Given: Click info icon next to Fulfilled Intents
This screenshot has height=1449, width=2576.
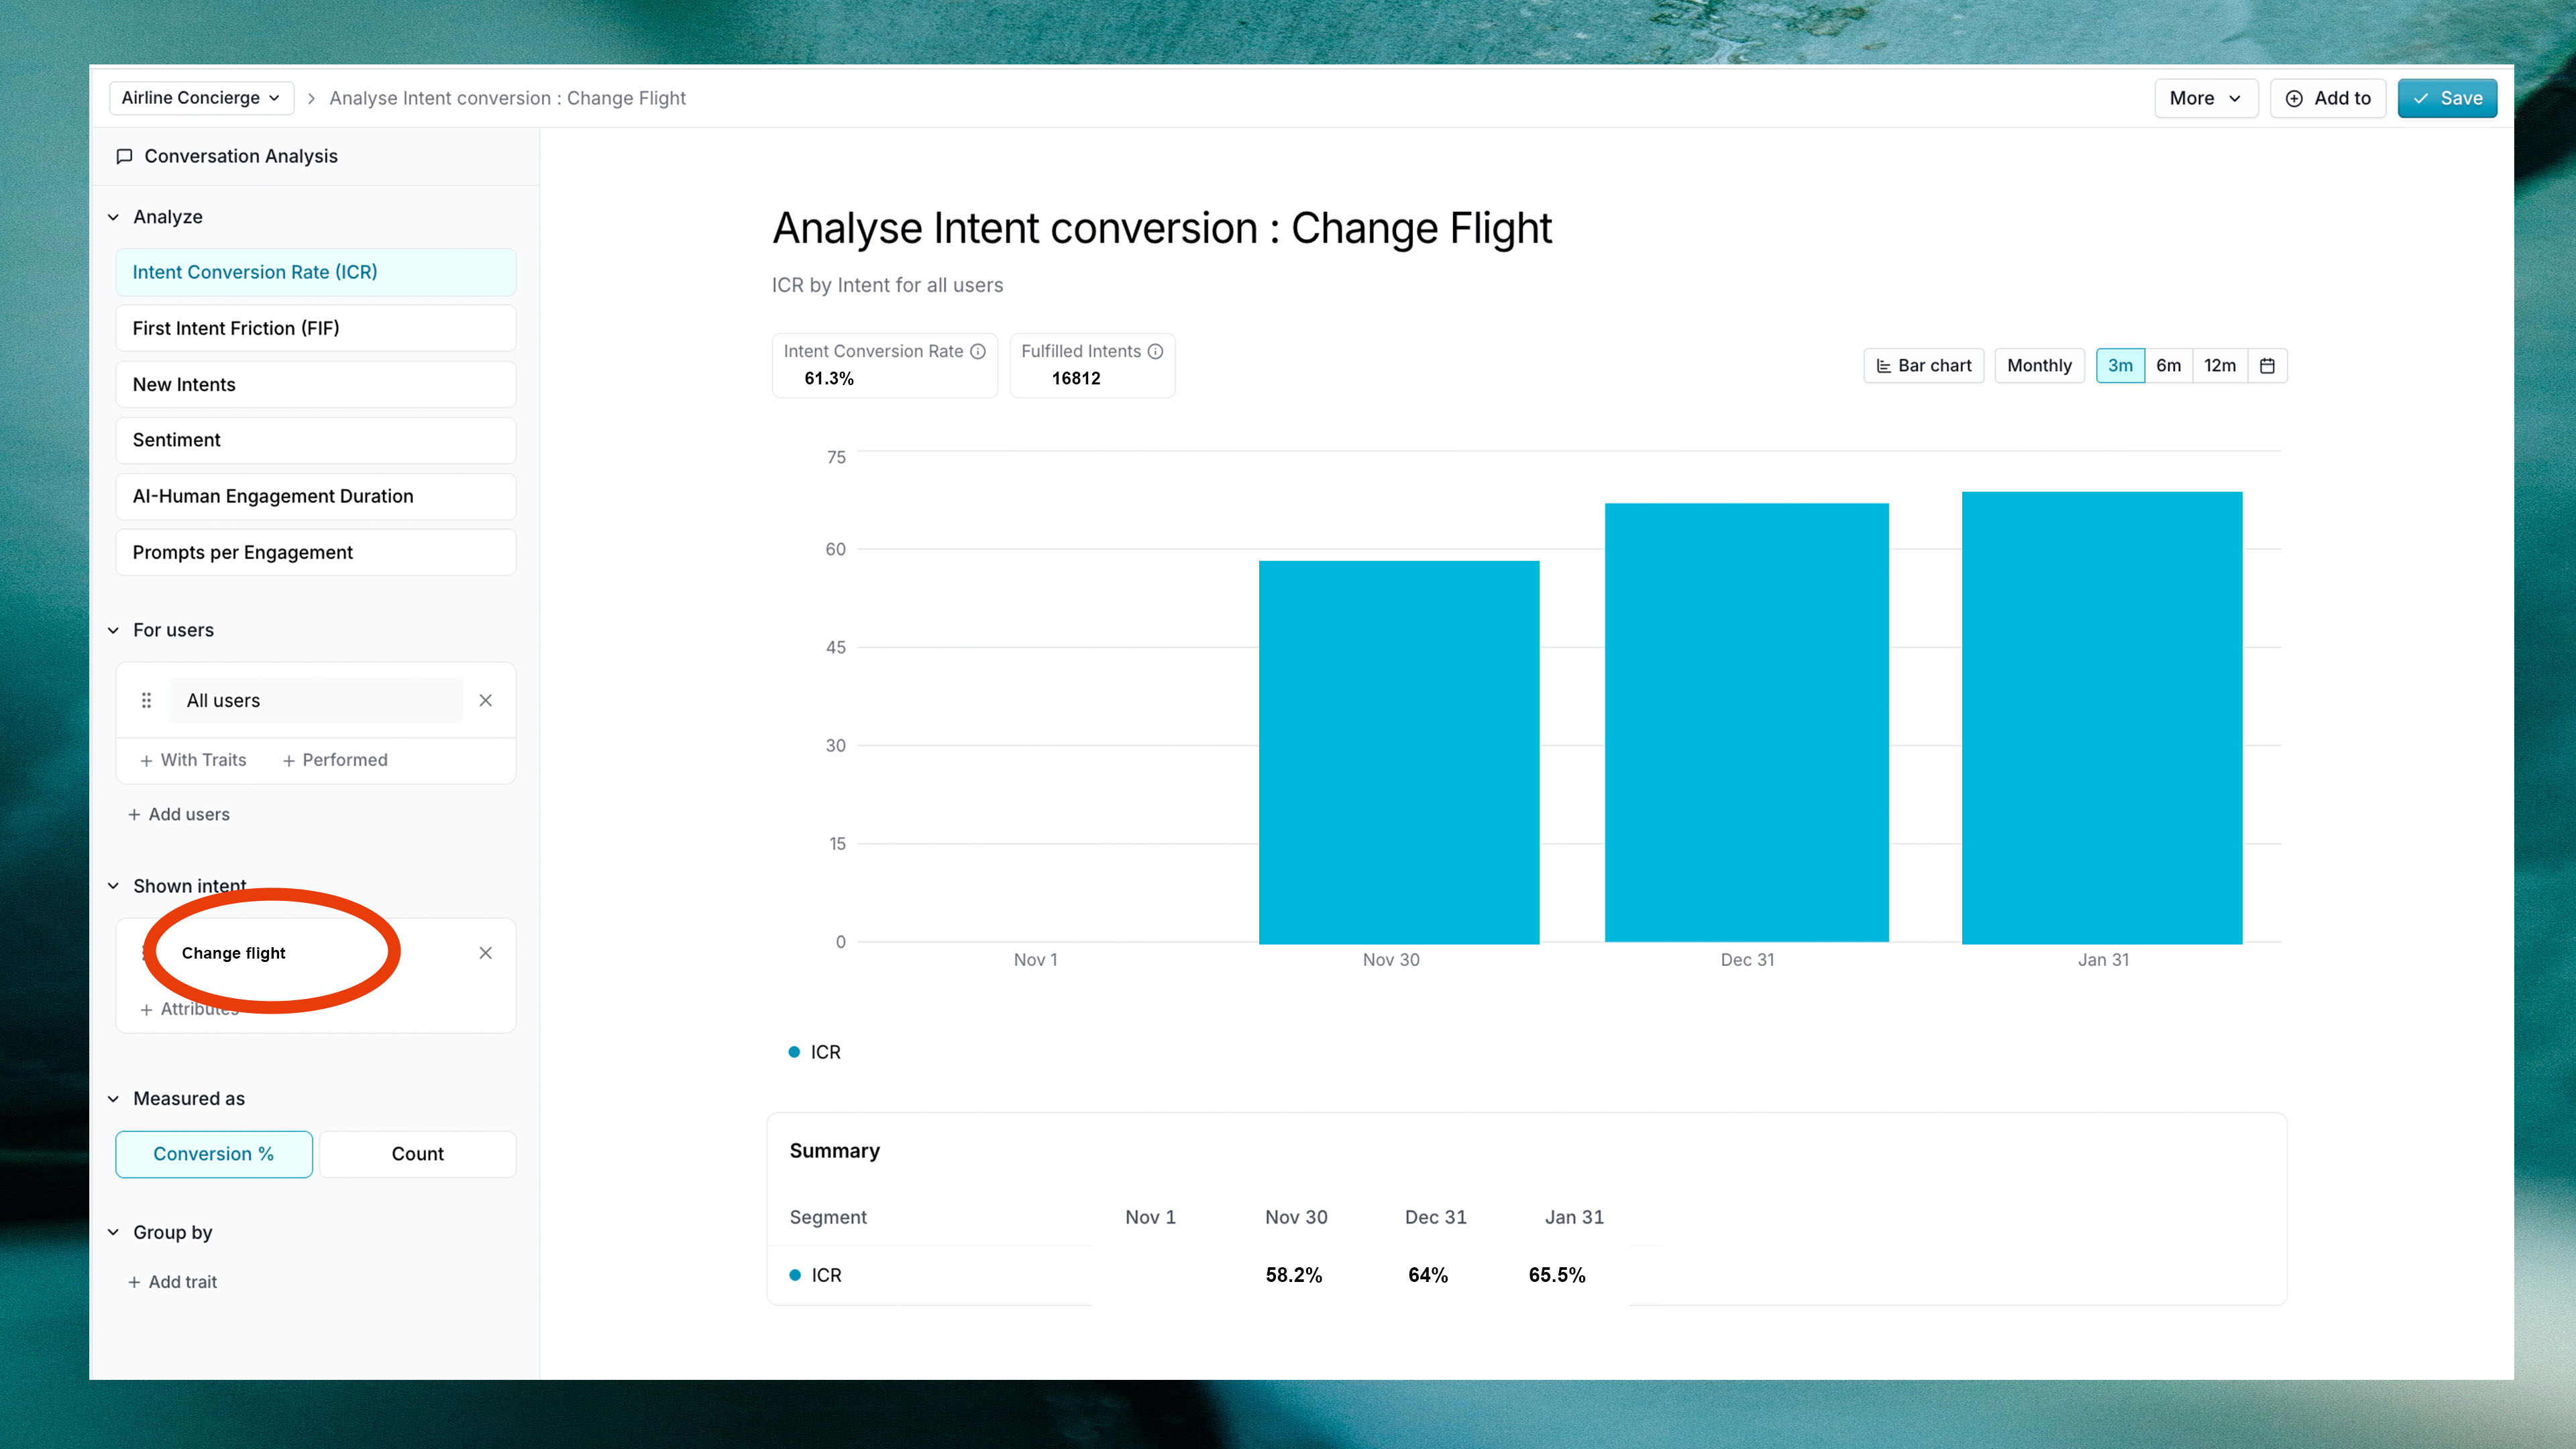Looking at the screenshot, I should pos(1155,351).
